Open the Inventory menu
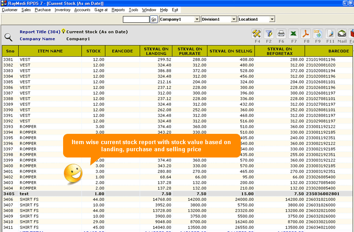The image size is (354, 232). pyautogui.click(x=62, y=9)
